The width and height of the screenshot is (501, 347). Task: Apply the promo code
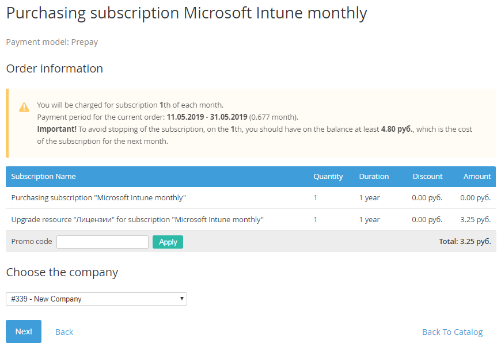(x=168, y=242)
